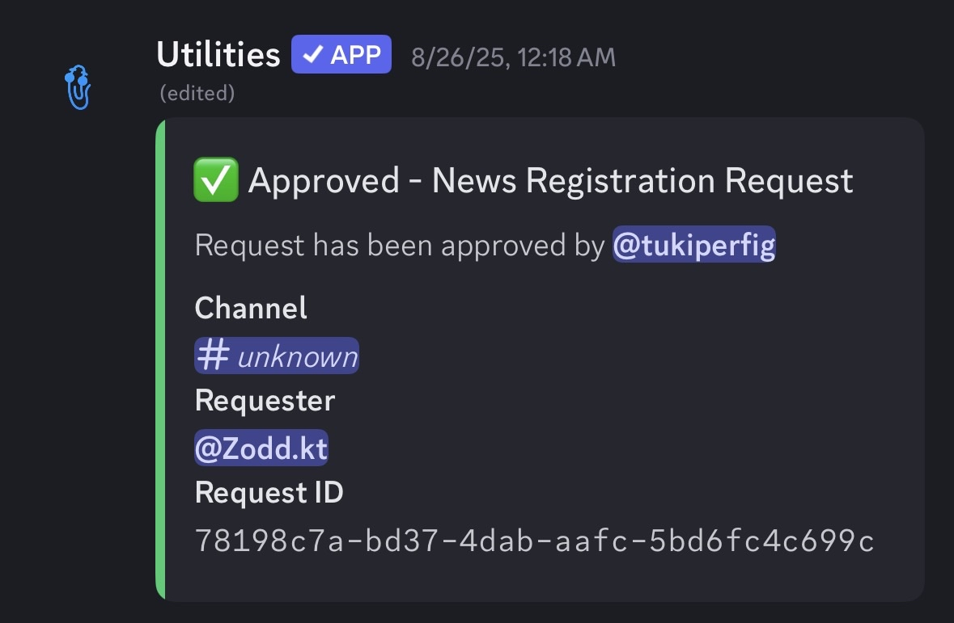This screenshot has height=623, width=954.
Task: Click the Request ID value 78198c7a-bd37-4dab-aafc-5bd6fc4c699c
Action: pos(535,541)
